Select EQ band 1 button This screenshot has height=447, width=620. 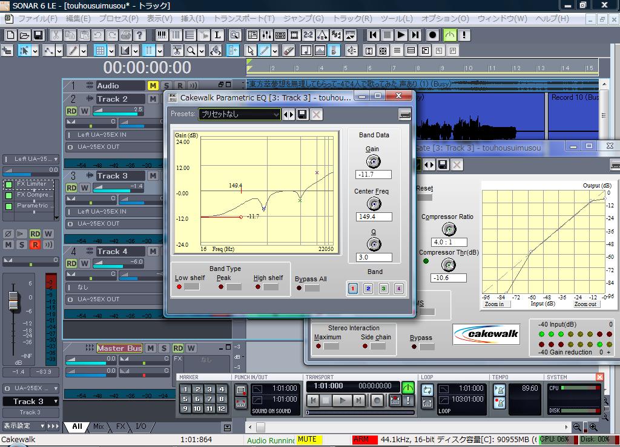point(353,289)
